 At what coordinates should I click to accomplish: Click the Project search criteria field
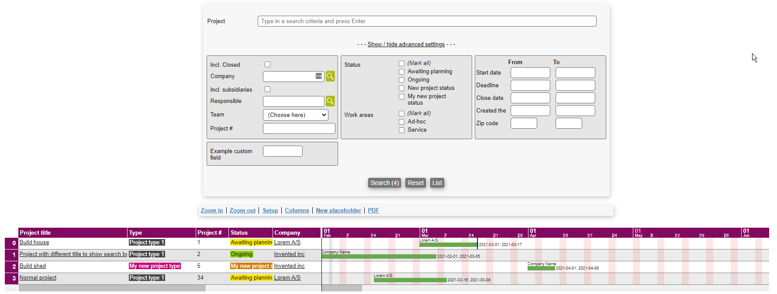pos(427,21)
